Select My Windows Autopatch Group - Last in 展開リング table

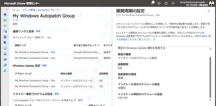pyautogui.click(x=35, y=58)
